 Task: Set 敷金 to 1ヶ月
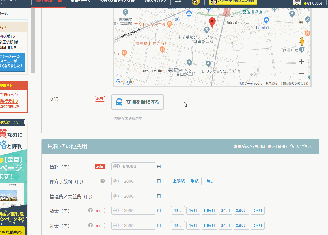(x=193, y=210)
